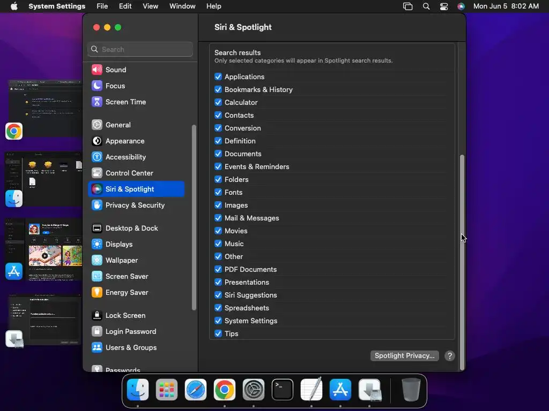The width and height of the screenshot is (549, 411).
Task: Click the main pane vertical scrollbar
Action: pos(462,262)
